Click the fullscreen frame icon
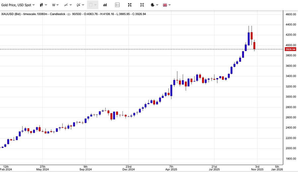 pyautogui.click(x=142, y=5)
